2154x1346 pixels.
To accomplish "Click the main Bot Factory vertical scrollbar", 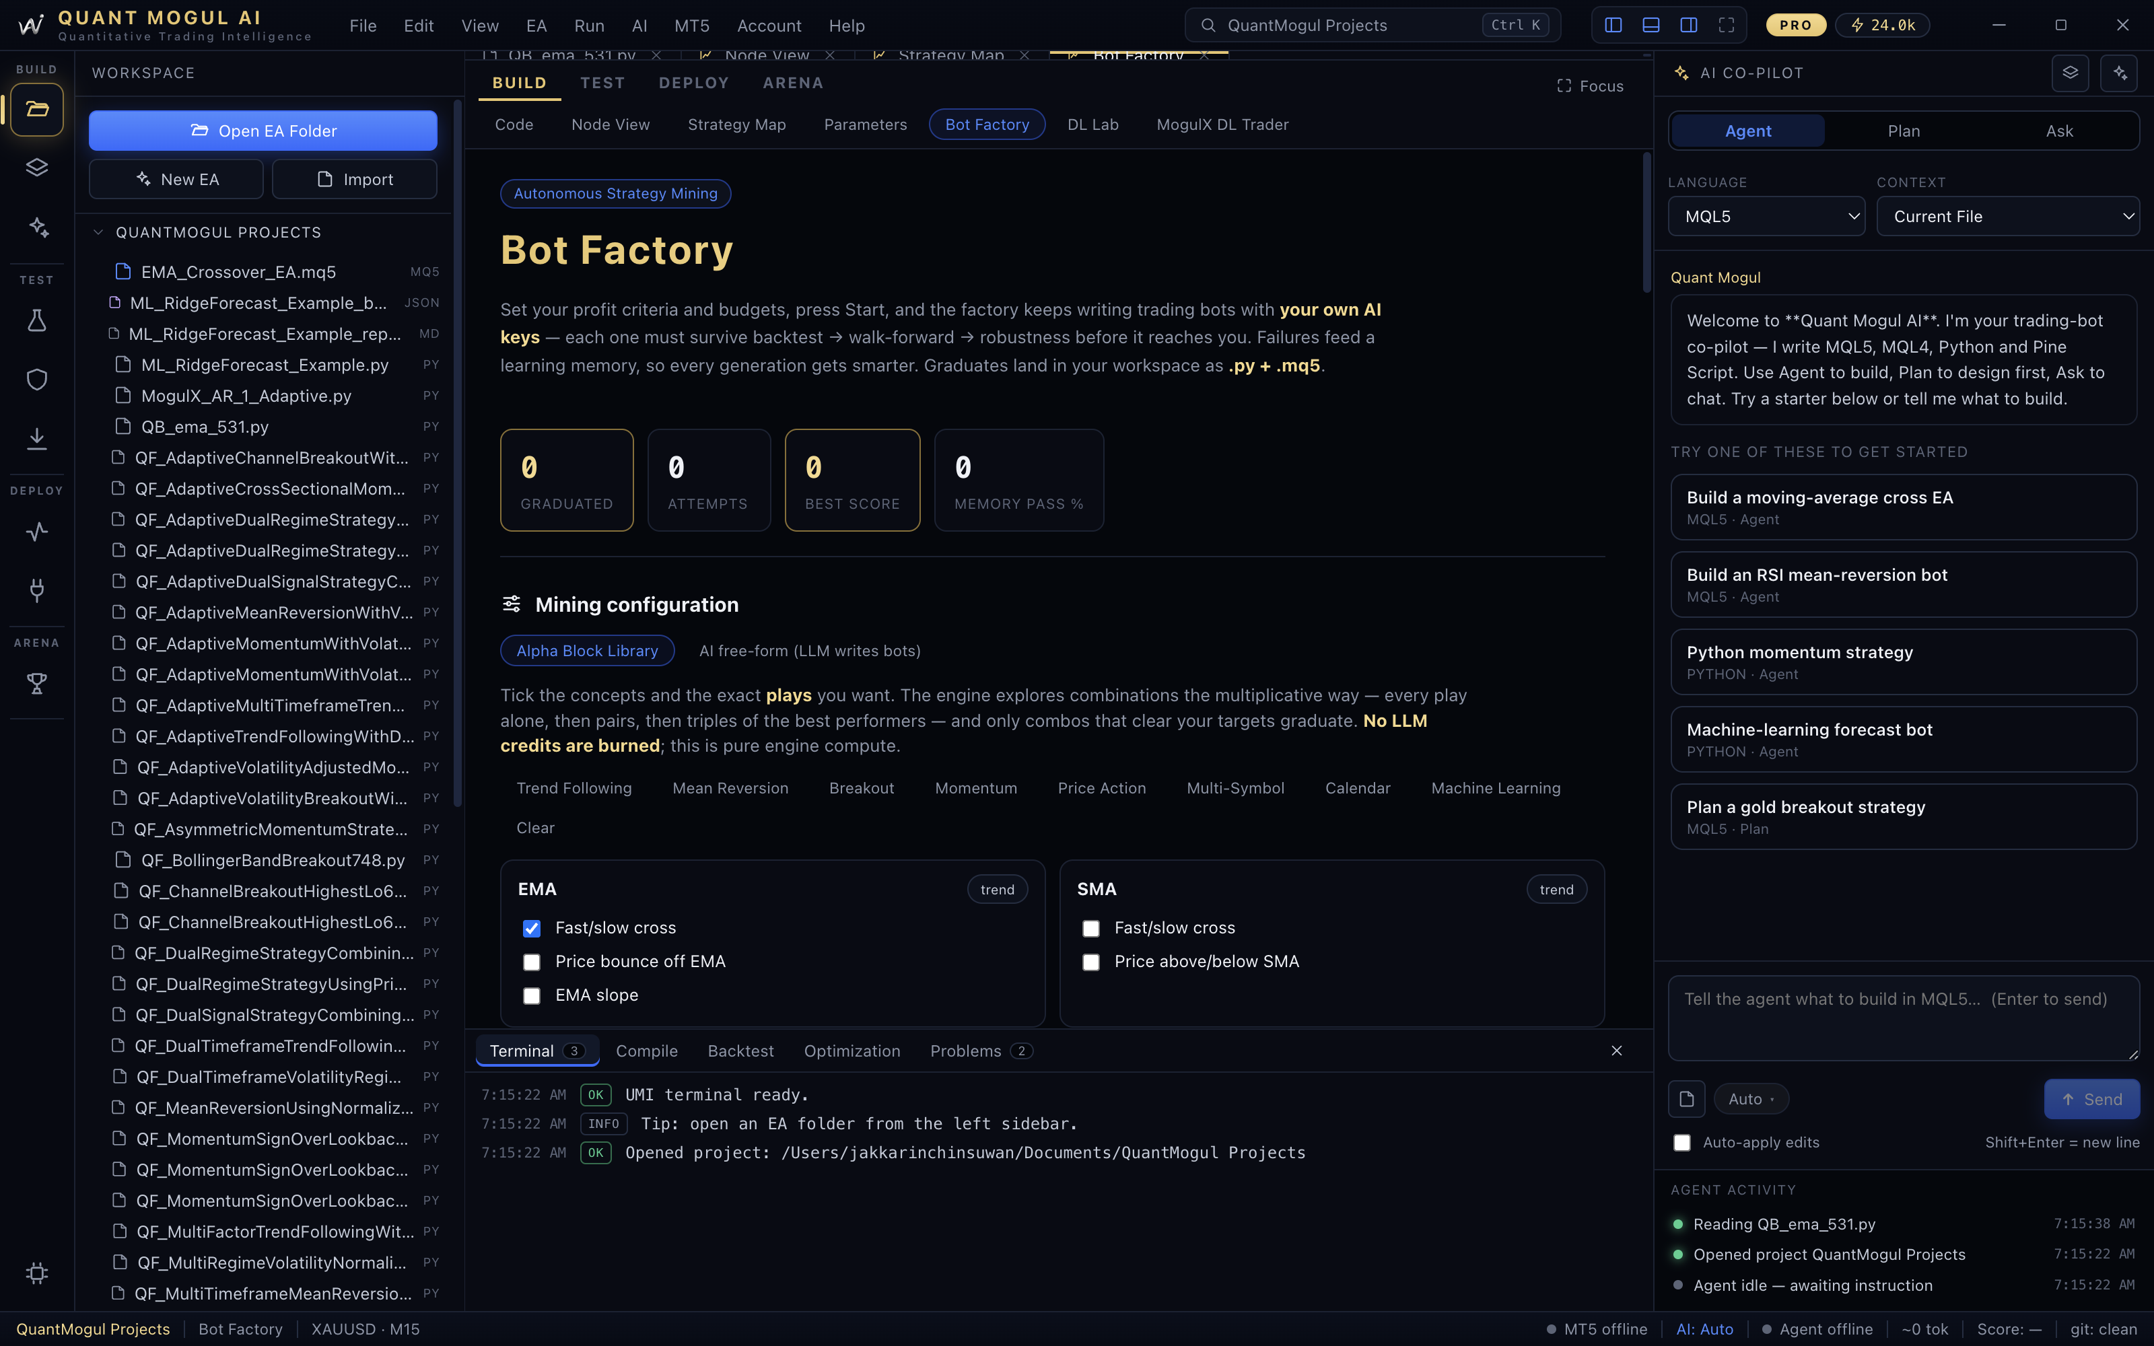I will click(1646, 223).
